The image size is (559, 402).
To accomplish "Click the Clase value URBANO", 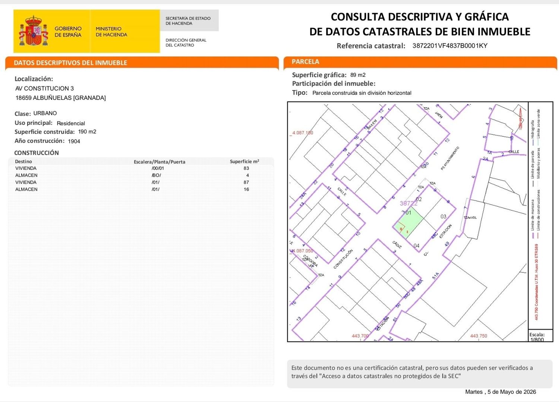I will (45, 113).
